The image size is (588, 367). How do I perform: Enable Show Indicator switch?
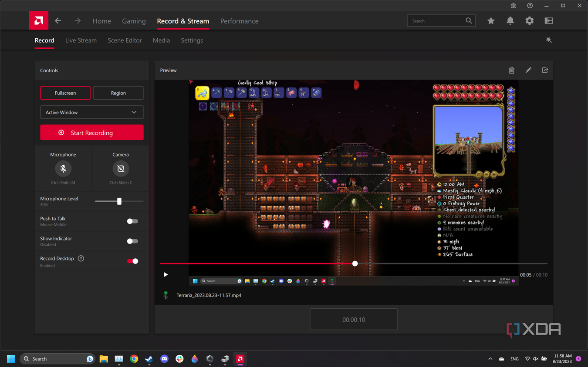coord(132,241)
